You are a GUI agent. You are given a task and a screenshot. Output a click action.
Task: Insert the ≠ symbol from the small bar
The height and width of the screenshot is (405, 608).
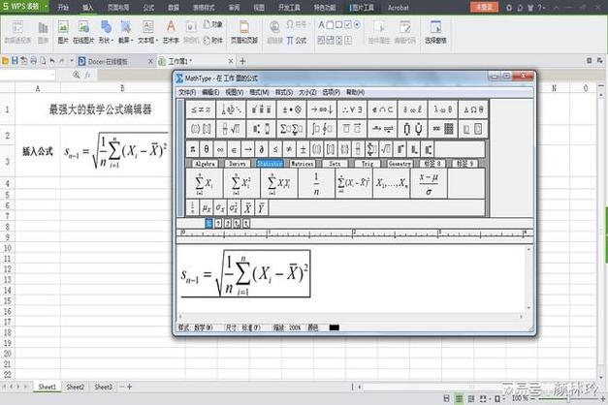(x=289, y=149)
